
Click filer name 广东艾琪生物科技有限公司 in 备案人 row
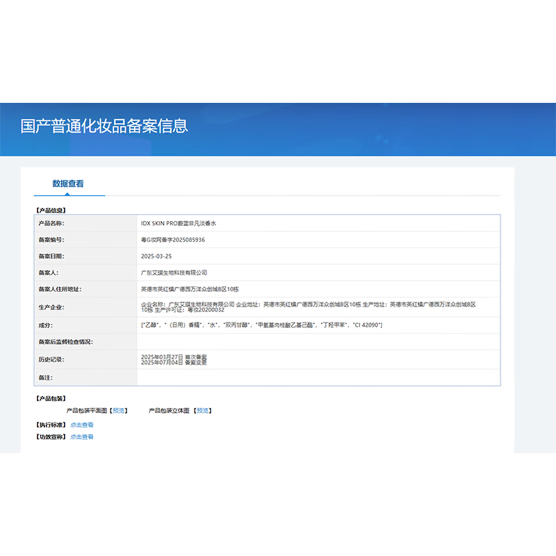[x=174, y=273]
